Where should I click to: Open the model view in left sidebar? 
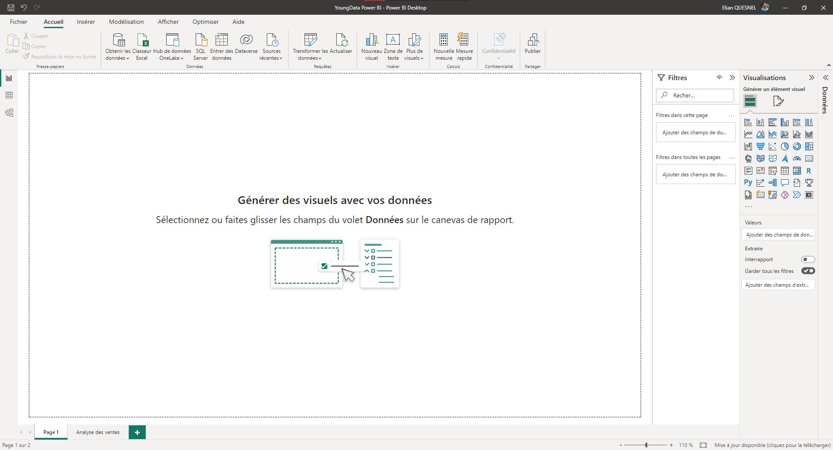(x=9, y=113)
